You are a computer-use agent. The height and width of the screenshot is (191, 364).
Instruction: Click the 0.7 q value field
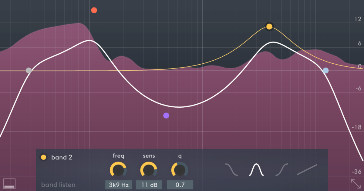pos(180,185)
